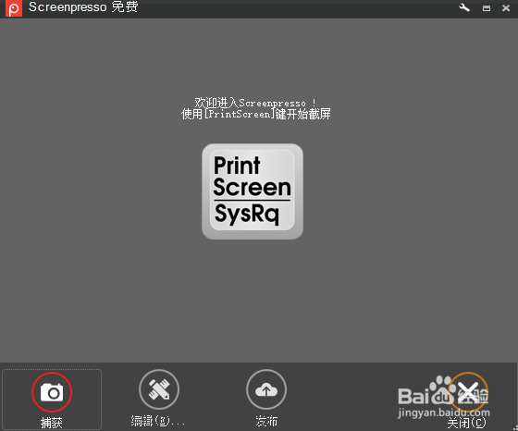Click the Screenpresso 免费 title text
This screenshot has width=518, height=431.
[83, 6]
